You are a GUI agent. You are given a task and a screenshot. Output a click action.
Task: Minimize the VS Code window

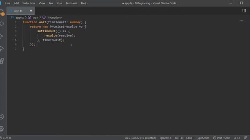coord(230,3)
